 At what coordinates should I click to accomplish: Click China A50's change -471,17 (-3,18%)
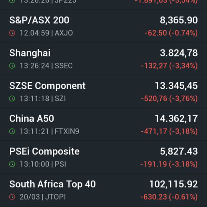tap(169, 131)
